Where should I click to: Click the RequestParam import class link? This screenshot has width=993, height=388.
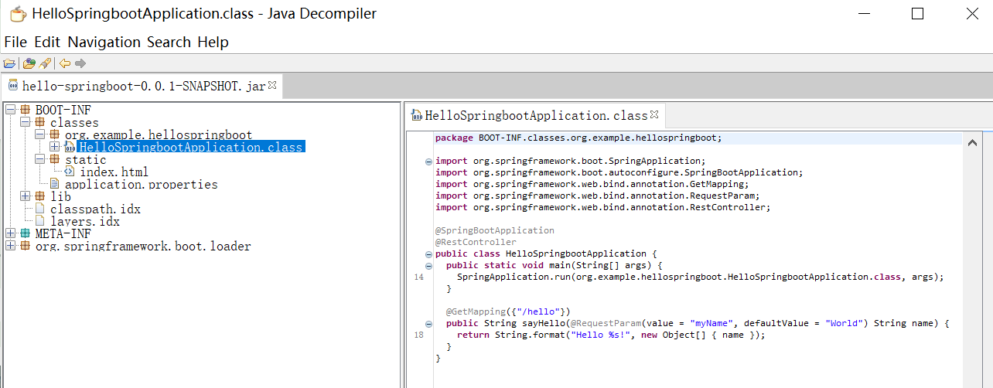[x=722, y=196]
